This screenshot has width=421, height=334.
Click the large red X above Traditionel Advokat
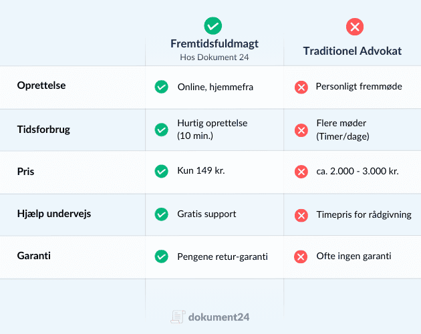click(354, 27)
